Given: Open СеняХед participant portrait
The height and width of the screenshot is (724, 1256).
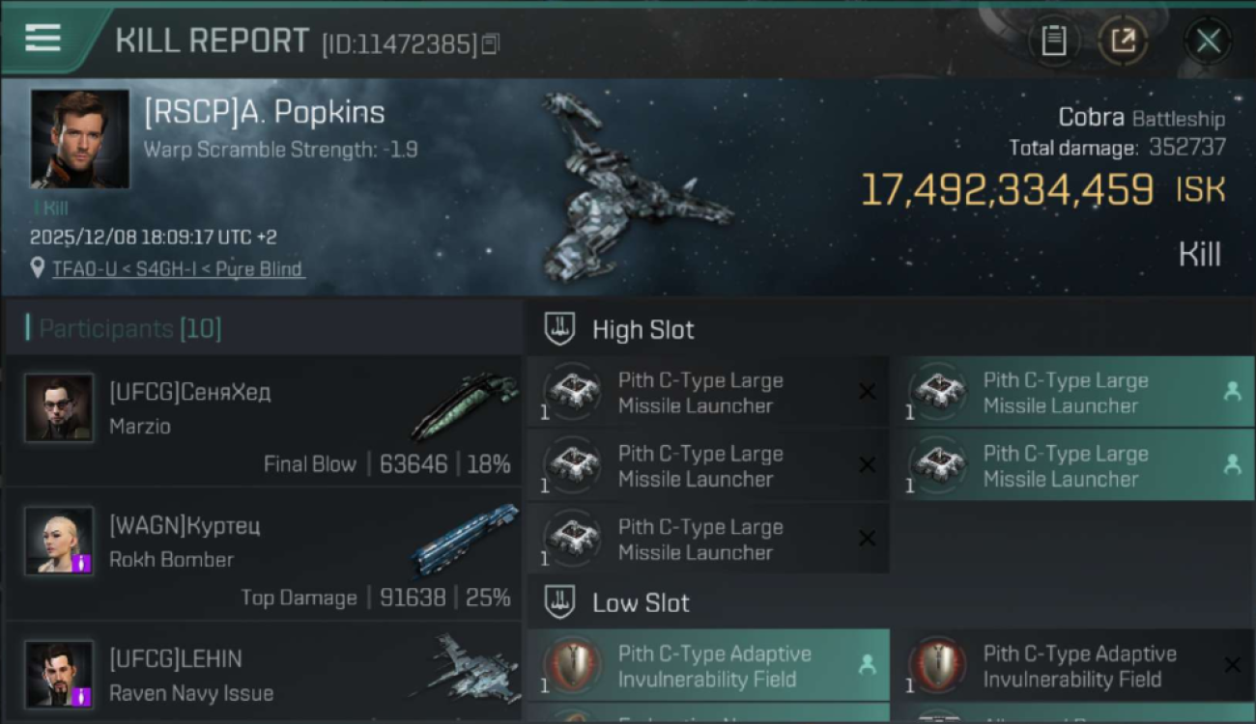Looking at the screenshot, I should click(x=59, y=407).
